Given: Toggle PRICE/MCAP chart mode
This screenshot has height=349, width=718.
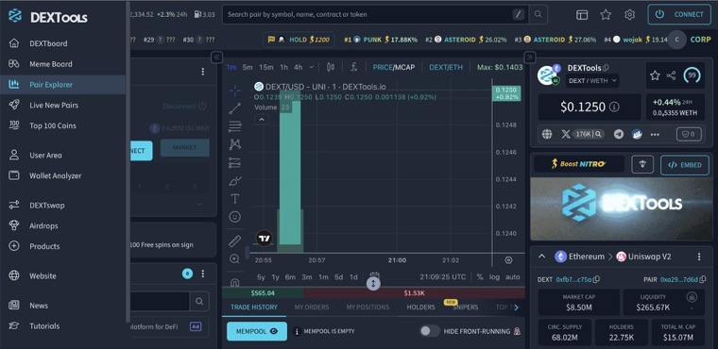Looking at the screenshot, I should [x=393, y=67].
